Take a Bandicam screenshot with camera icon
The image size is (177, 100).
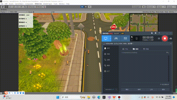171,39
